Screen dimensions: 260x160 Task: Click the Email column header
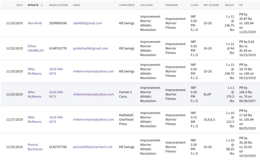77,5
